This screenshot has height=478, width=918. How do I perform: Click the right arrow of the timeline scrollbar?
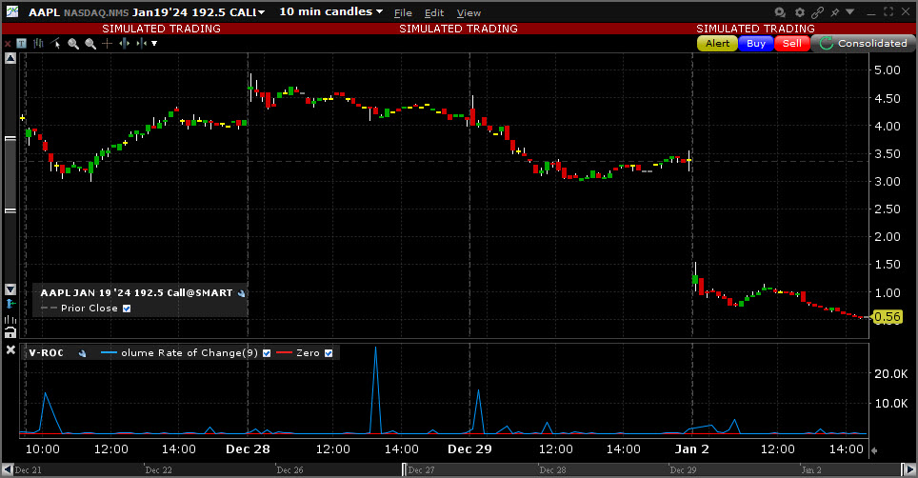(x=909, y=469)
